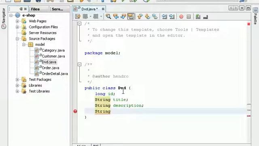259x146 pixels.
Task: Click 'package model;' code line
Action: (102, 53)
